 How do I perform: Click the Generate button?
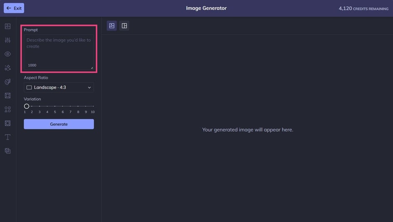[59, 124]
